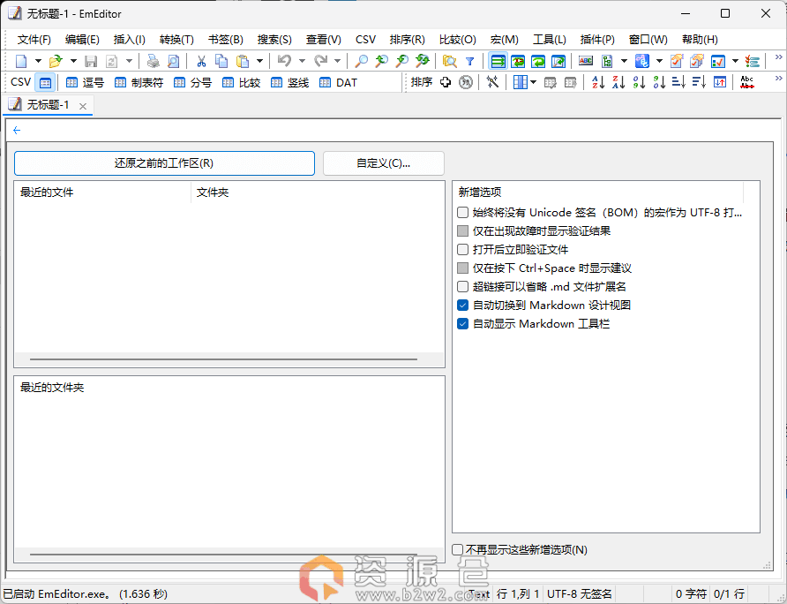Screen dimensions: 787x604
Task: Click the Sort A to Z icon
Action: coord(597,82)
